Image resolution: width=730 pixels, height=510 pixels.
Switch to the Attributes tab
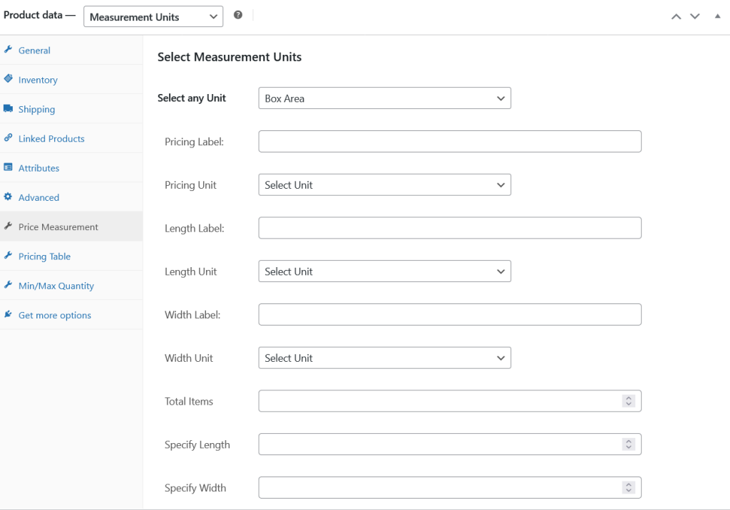click(38, 168)
